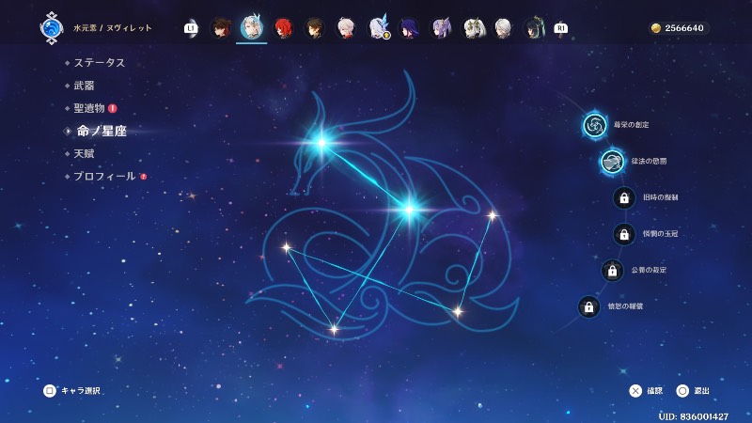Open the プロフィール profile menu
Screen dimensions: 752x423
(x=104, y=177)
